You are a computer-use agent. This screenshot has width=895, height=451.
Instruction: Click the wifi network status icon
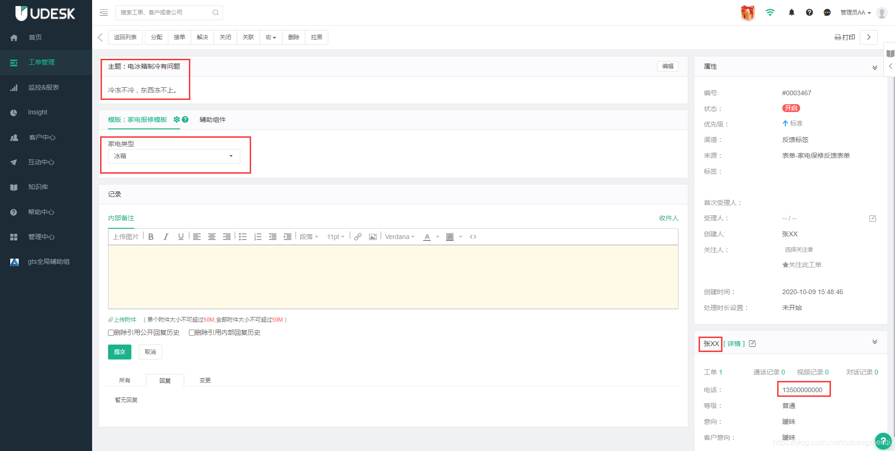tap(770, 13)
